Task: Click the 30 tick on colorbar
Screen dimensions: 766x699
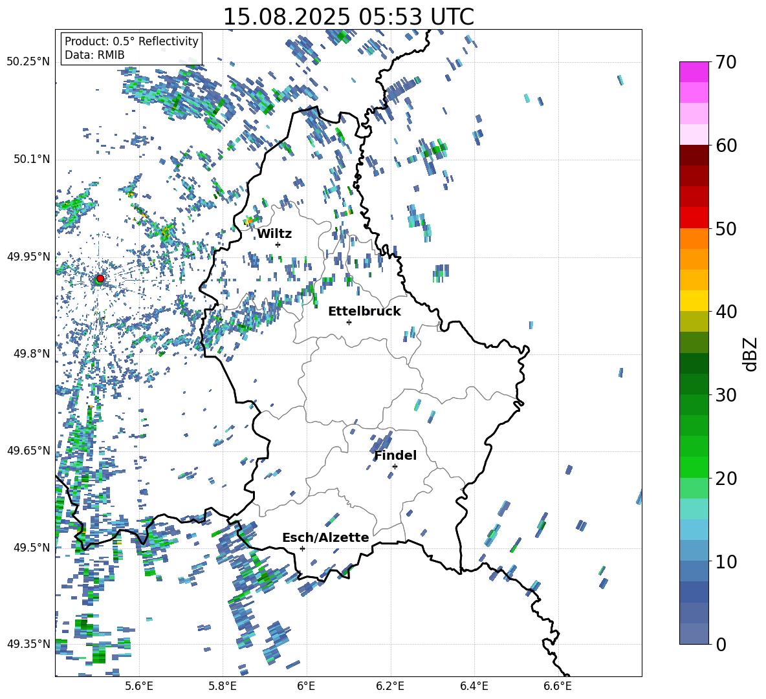Action: 726,395
